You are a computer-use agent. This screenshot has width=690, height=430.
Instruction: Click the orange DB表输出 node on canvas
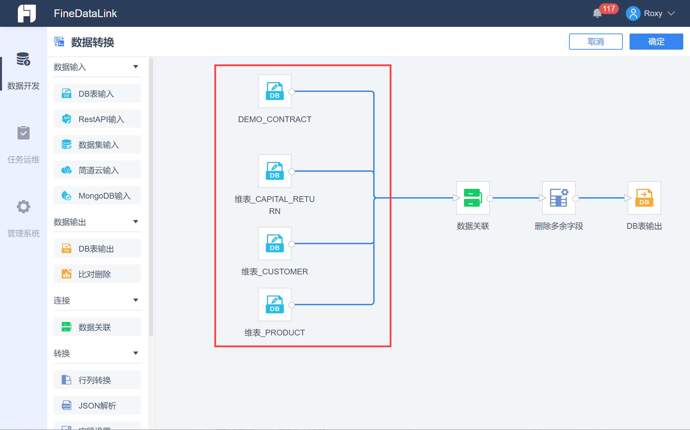(644, 198)
